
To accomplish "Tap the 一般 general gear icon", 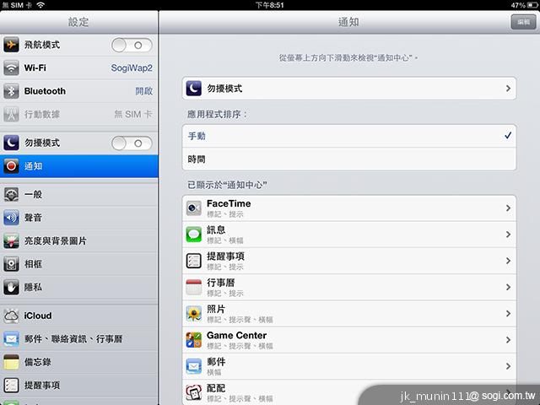I will click(11, 195).
